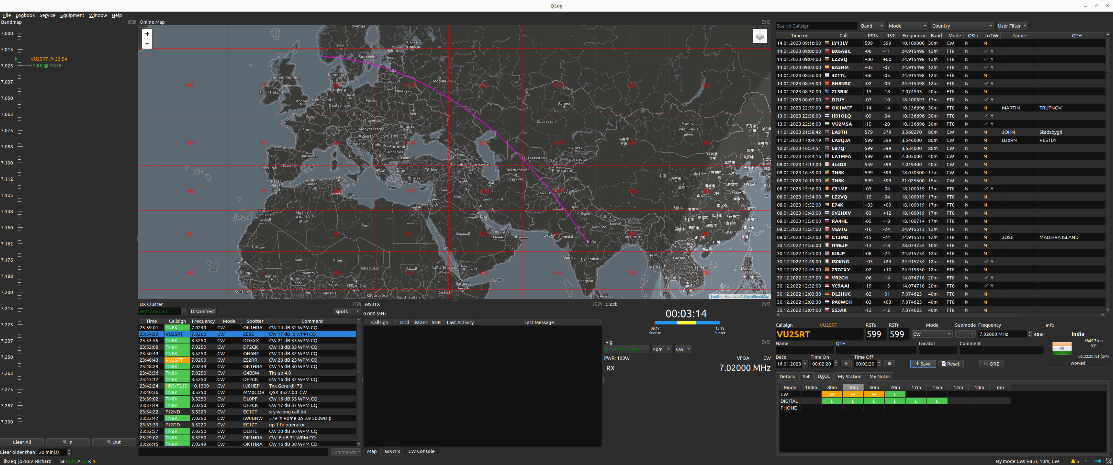Viewport: 1113px width, 465px height.
Task: Open the Date picker dropdown
Action: pyautogui.click(x=805, y=364)
